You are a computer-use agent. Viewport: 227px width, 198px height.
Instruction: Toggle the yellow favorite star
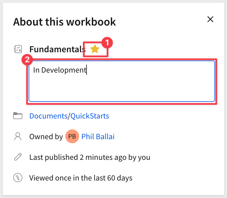[95, 49]
